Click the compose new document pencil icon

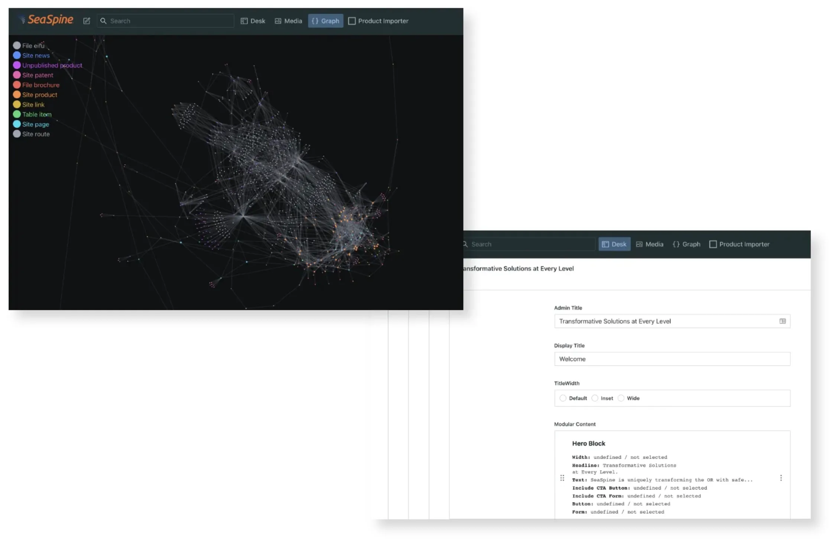(87, 21)
